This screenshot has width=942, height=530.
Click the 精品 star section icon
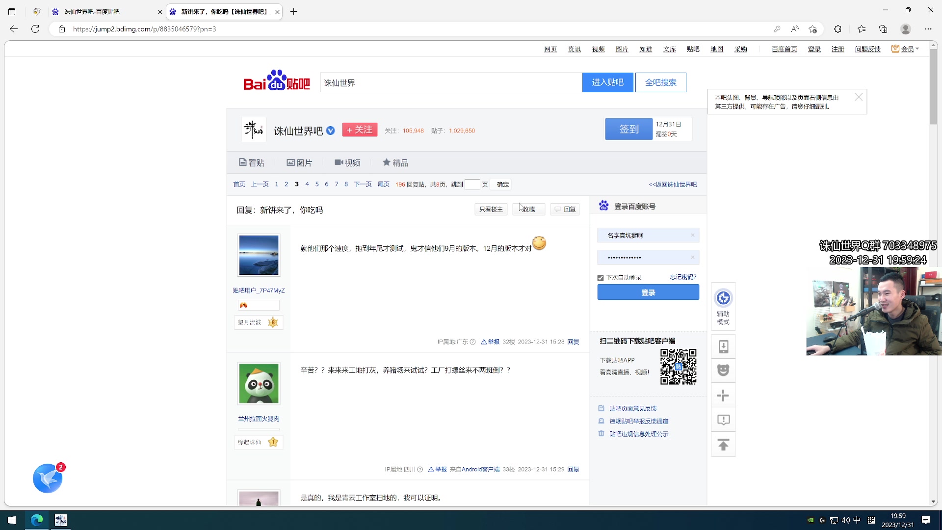click(x=387, y=162)
